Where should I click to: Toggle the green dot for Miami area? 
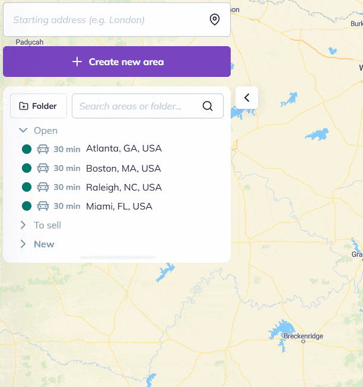26,206
